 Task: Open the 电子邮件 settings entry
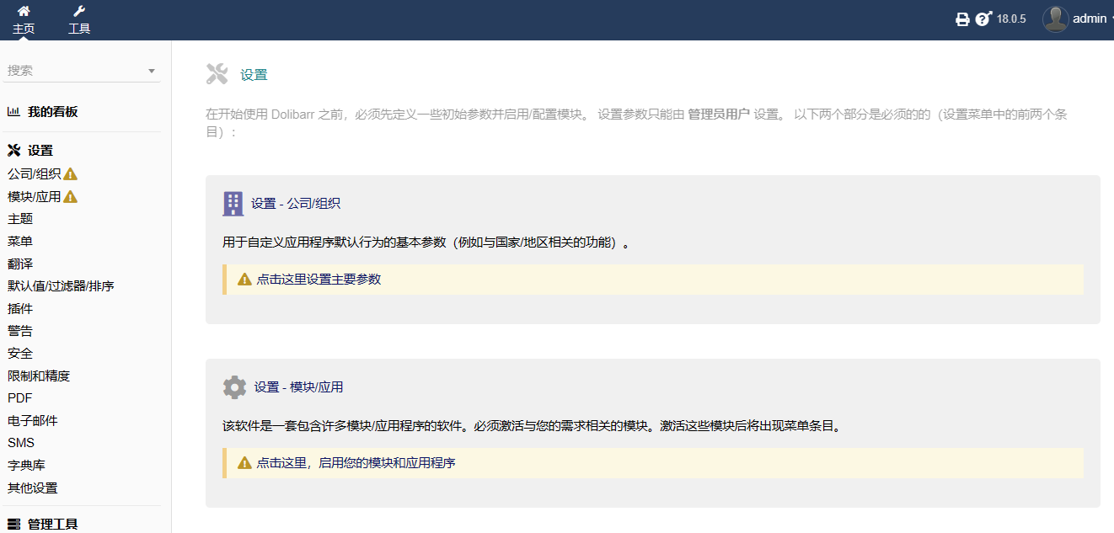(x=33, y=420)
